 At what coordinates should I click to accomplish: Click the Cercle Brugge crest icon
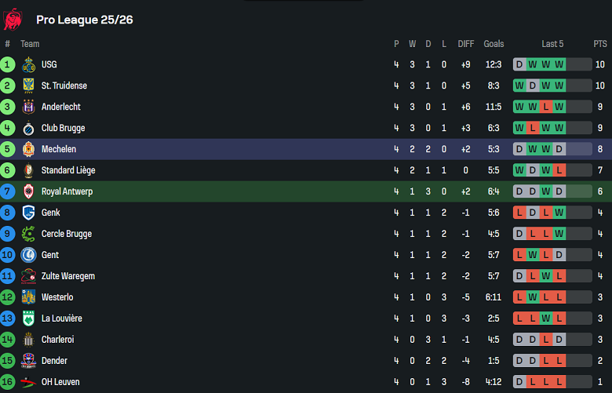(29, 234)
